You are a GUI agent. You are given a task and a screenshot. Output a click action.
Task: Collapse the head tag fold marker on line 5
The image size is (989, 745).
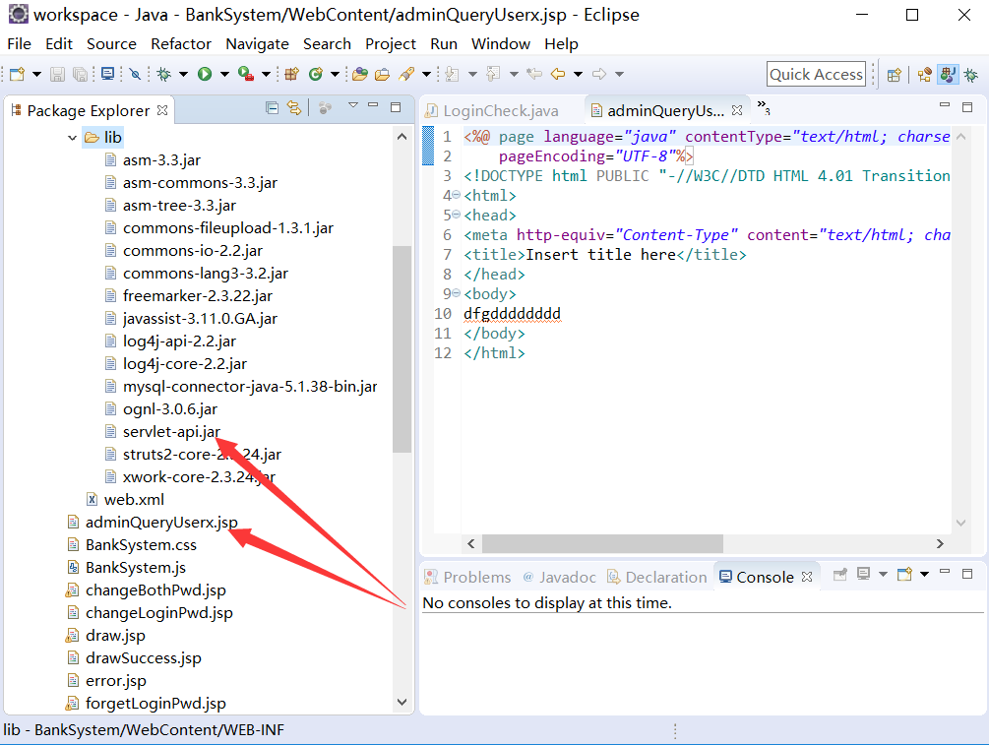(x=456, y=215)
